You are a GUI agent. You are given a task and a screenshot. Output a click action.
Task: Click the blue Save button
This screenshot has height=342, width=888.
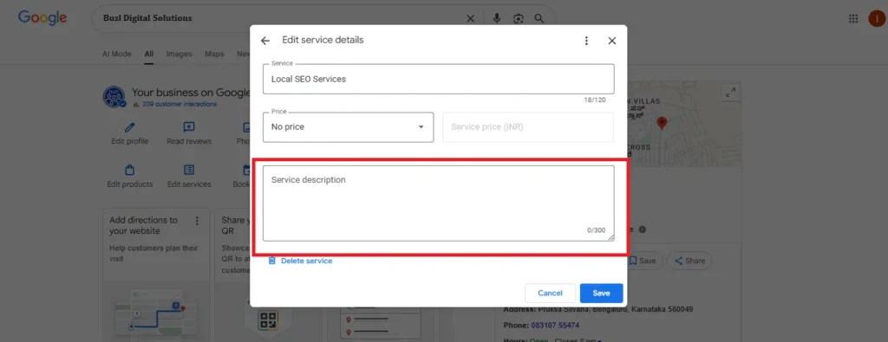coord(602,293)
